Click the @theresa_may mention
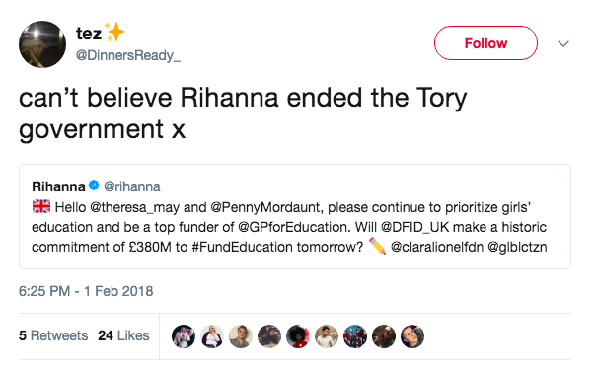 pyautogui.click(x=135, y=207)
